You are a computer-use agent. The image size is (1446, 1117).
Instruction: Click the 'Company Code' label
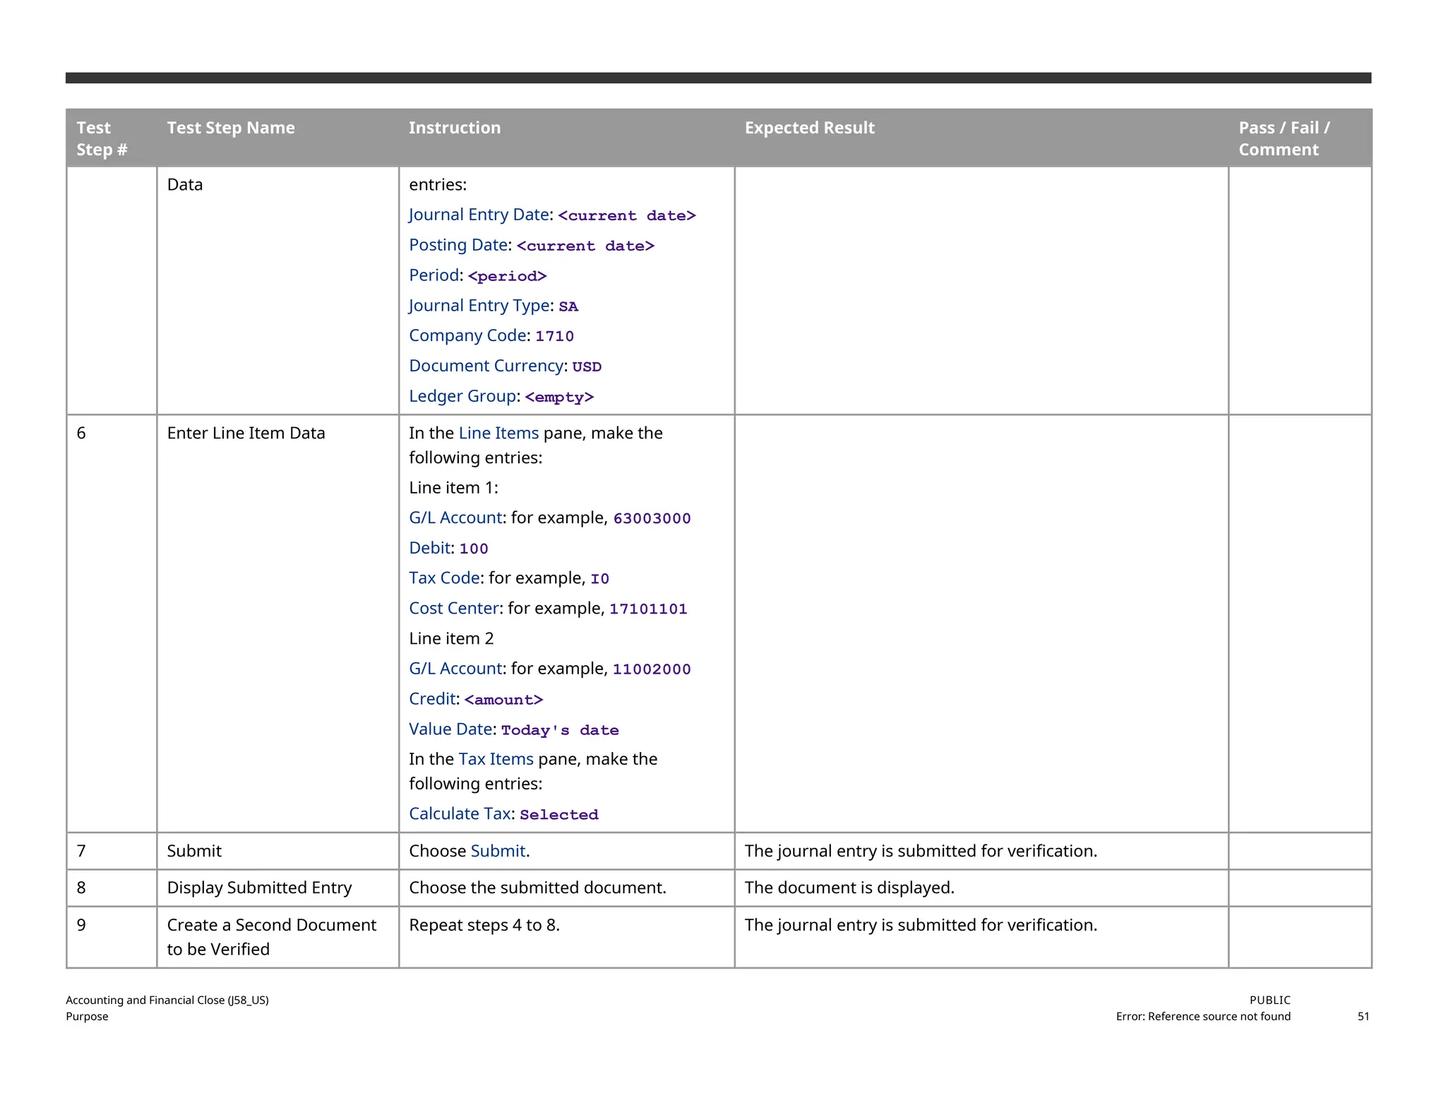[x=468, y=335]
